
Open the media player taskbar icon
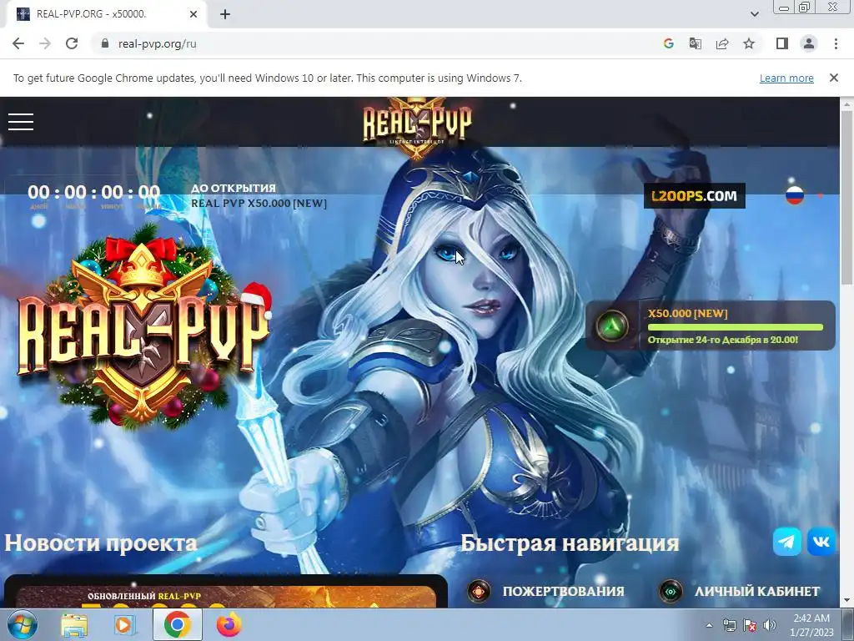[x=124, y=624]
